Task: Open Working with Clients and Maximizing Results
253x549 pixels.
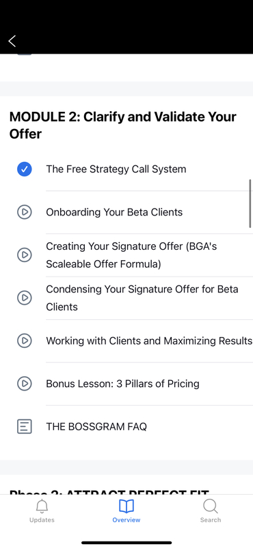Action: [x=149, y=340]
